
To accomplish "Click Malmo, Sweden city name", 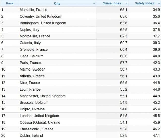I will tap(32, 69).
